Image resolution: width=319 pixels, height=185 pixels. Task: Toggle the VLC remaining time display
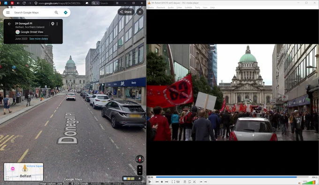314,178
